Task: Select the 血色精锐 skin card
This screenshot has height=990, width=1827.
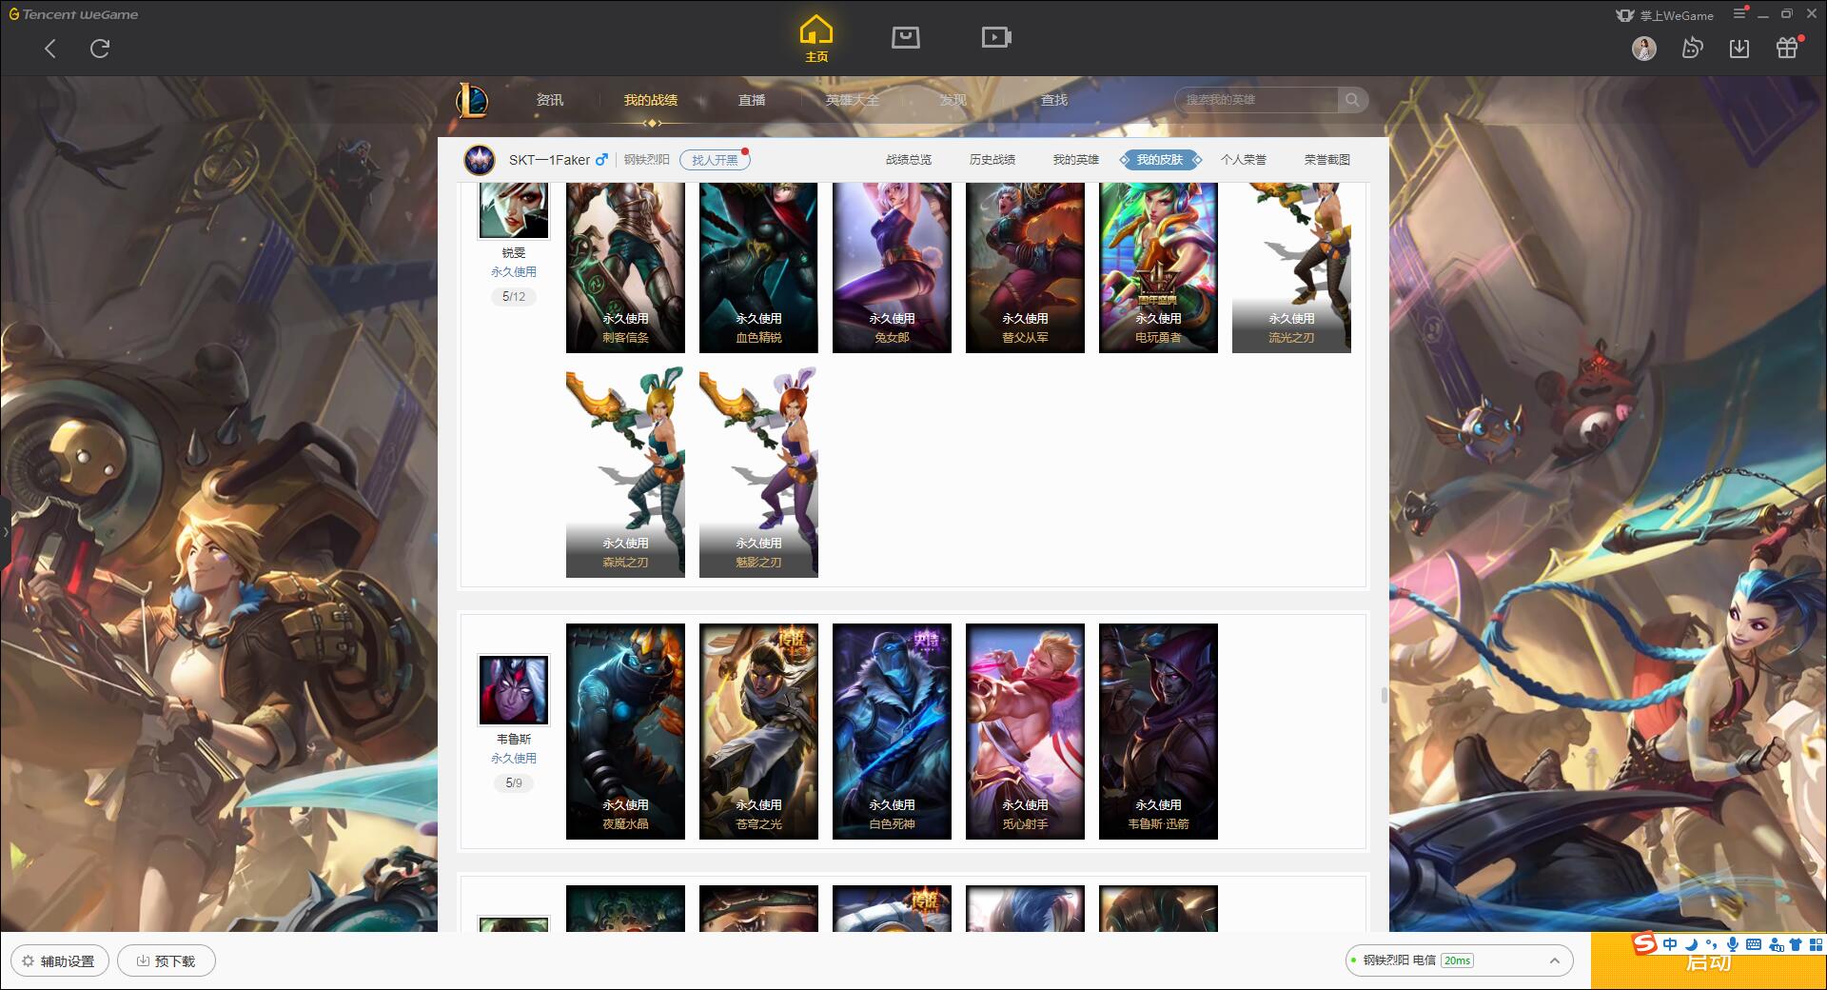Action: (758, 267)
